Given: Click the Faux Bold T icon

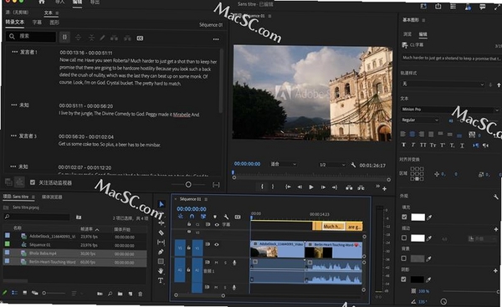Looking at the screenshot, I should [404, 145].
